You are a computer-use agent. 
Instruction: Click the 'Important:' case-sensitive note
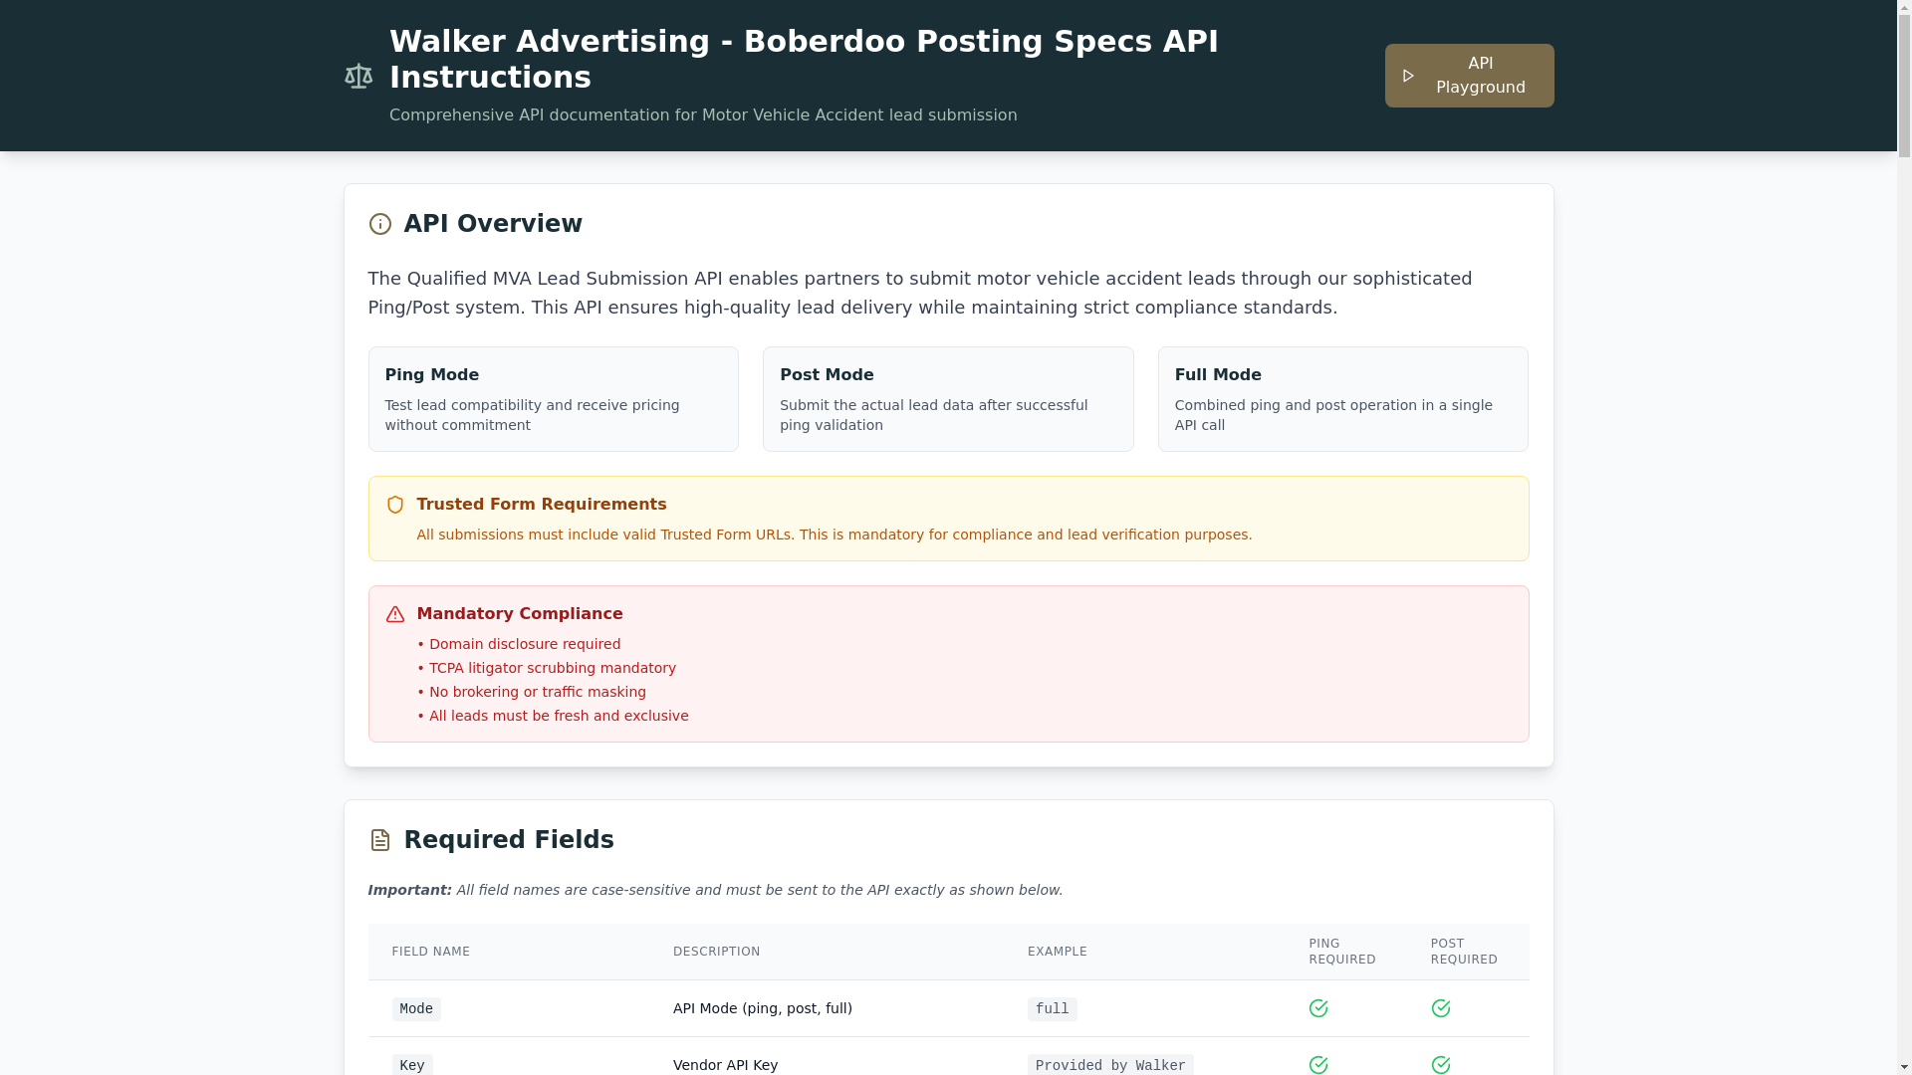(715, 890)
